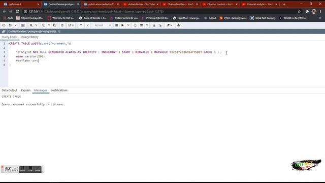The height and width of the screenshot is (183, 325).
Task: Expand the Copy options dropdown
Action: pos(49,25)
